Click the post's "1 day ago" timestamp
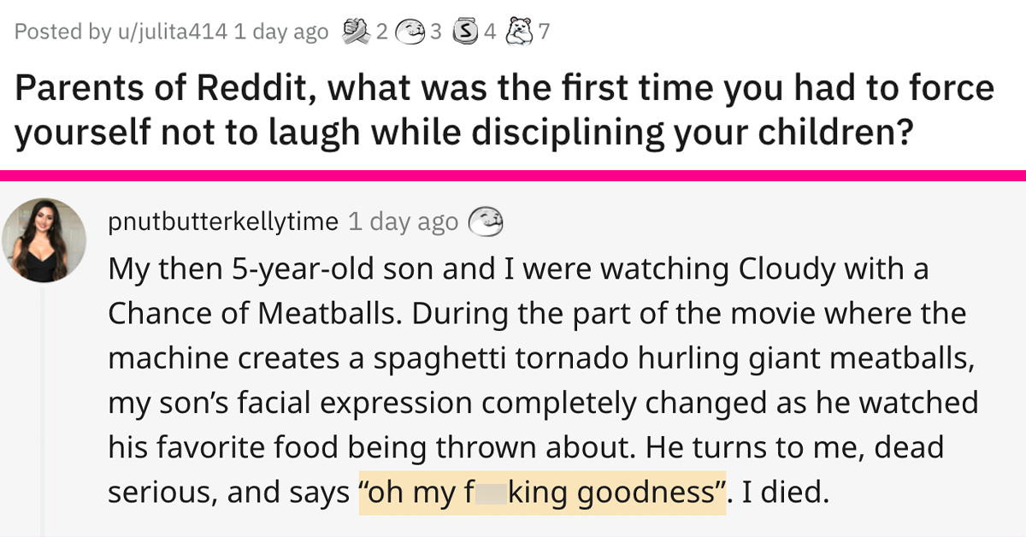Viewport: 1026px width, 537px height. (x=280, y=32)
